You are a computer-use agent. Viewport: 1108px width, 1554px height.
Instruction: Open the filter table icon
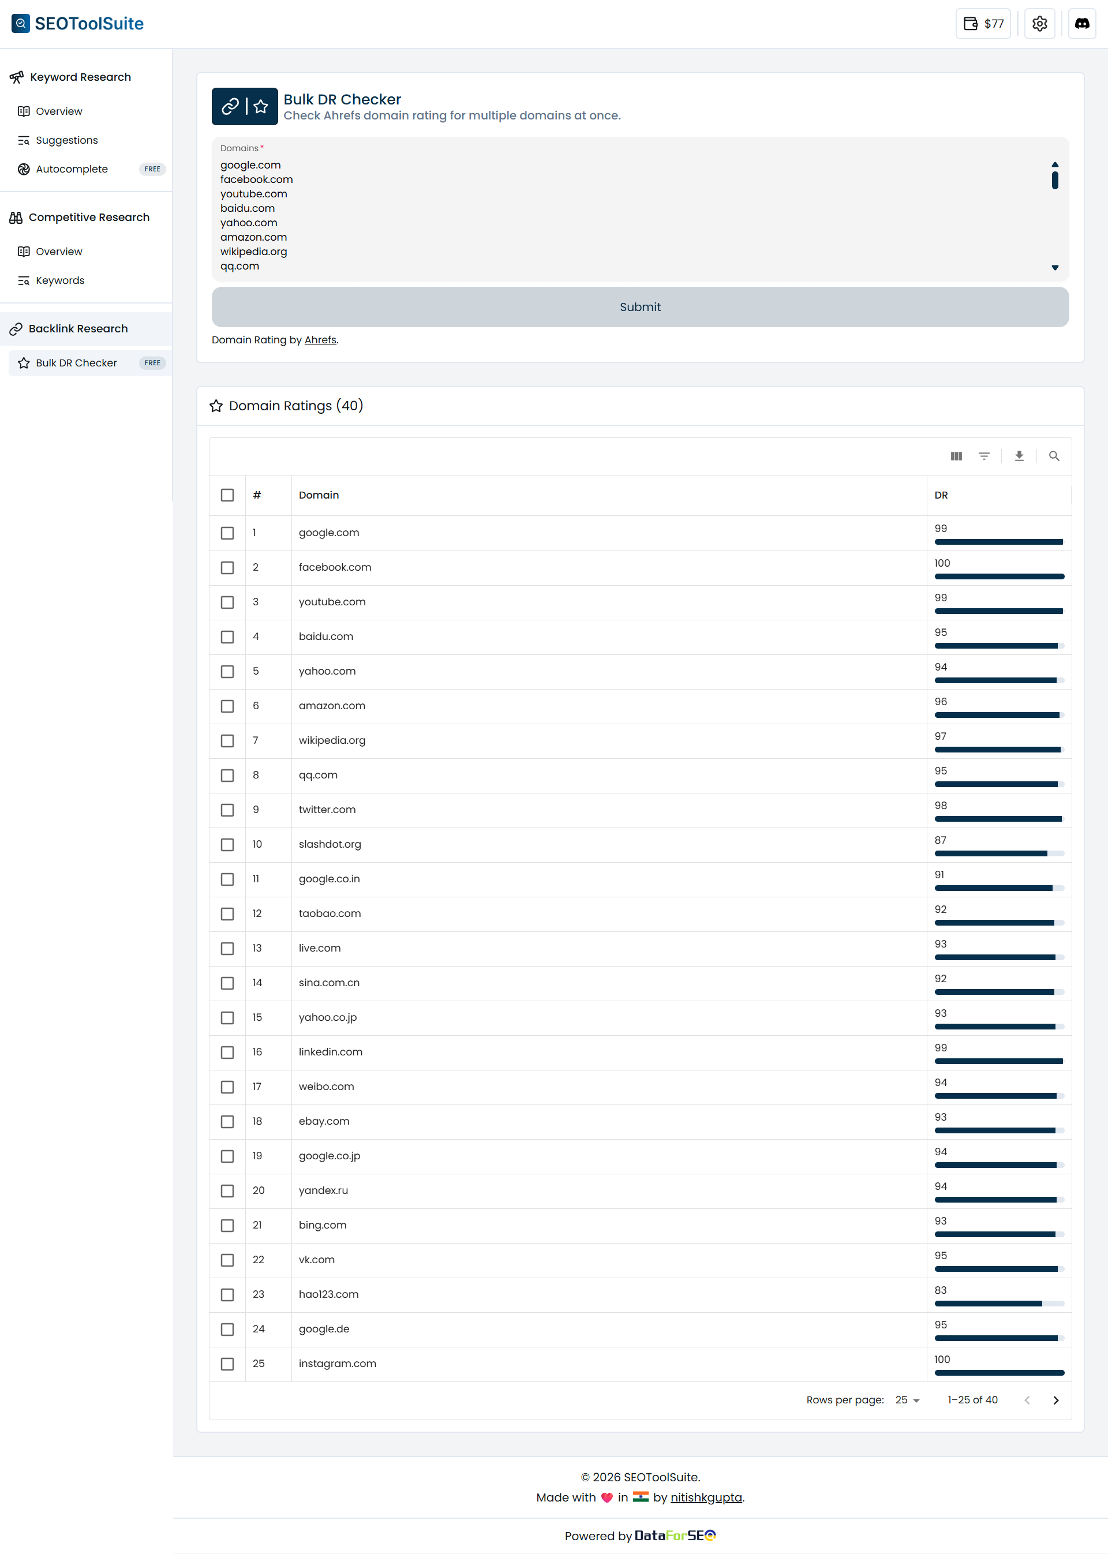(984, 456)
